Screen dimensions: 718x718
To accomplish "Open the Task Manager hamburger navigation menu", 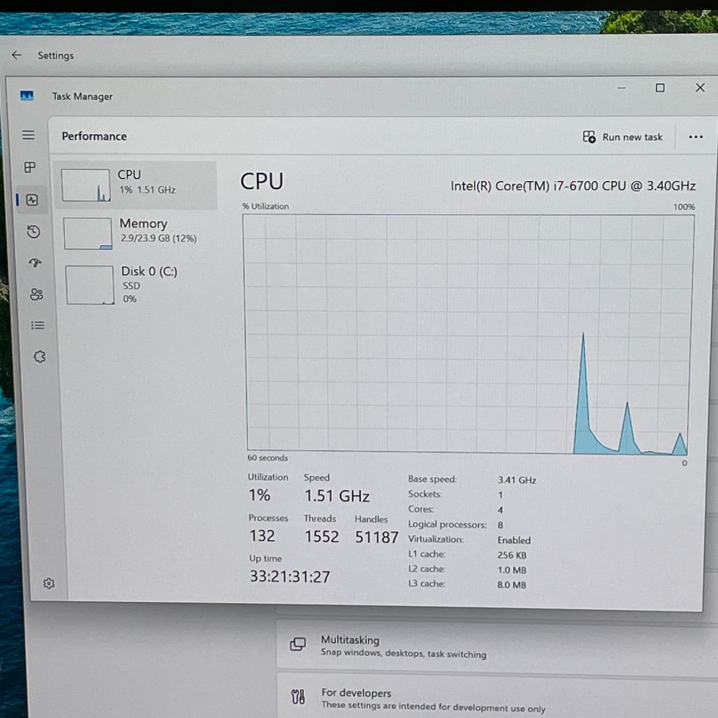I will tap(28, 135).
